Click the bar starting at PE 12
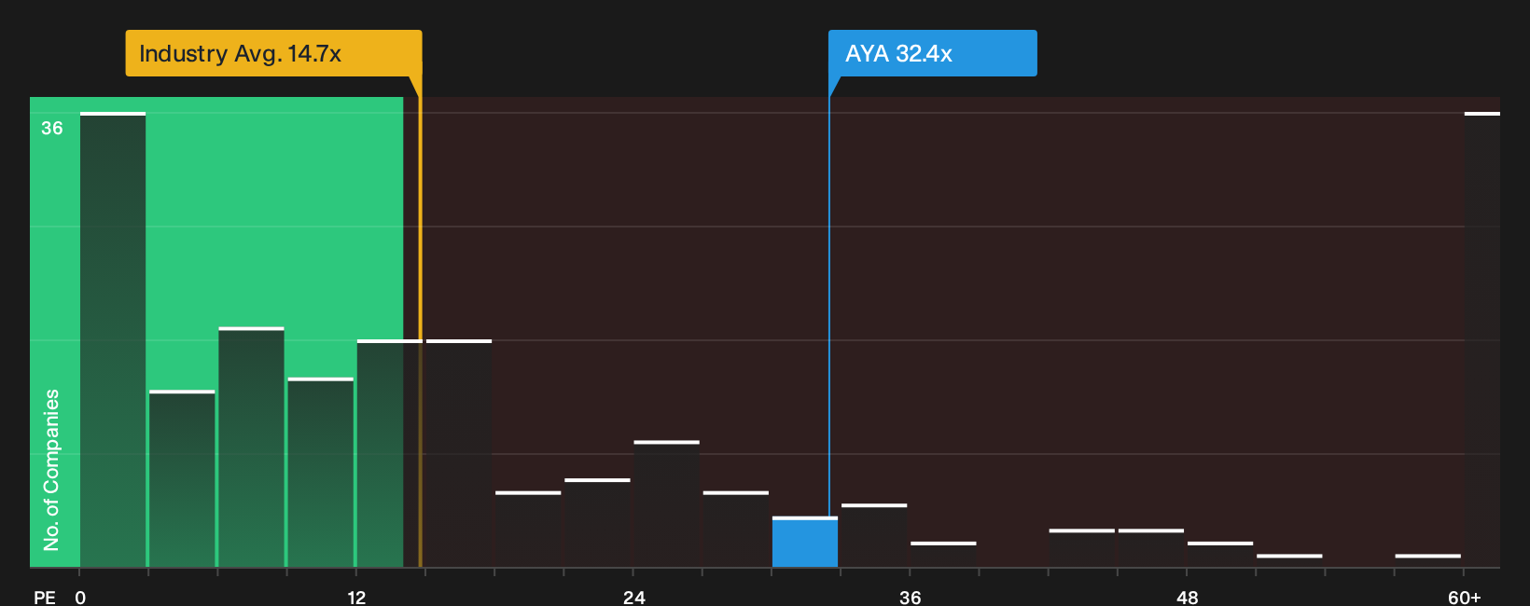The width and height of the screenshot is (1530, 606). [x=389, y=453]
